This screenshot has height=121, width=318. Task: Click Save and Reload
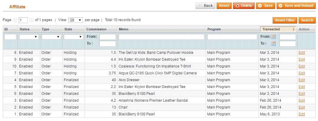(296, 6)
